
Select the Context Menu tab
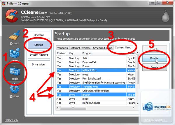click(123, 47)
